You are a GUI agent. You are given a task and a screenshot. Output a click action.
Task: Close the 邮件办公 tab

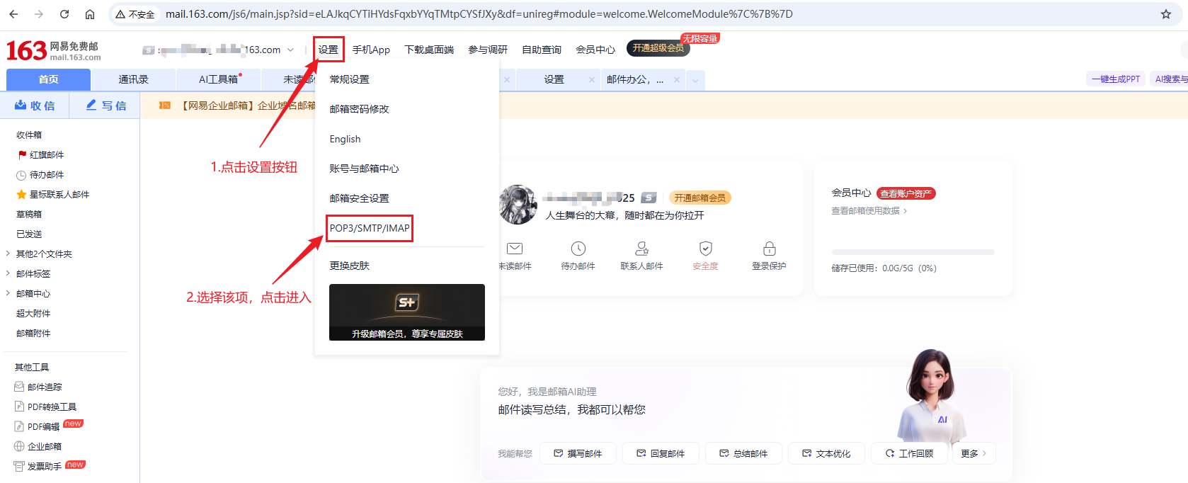point(677,80)
